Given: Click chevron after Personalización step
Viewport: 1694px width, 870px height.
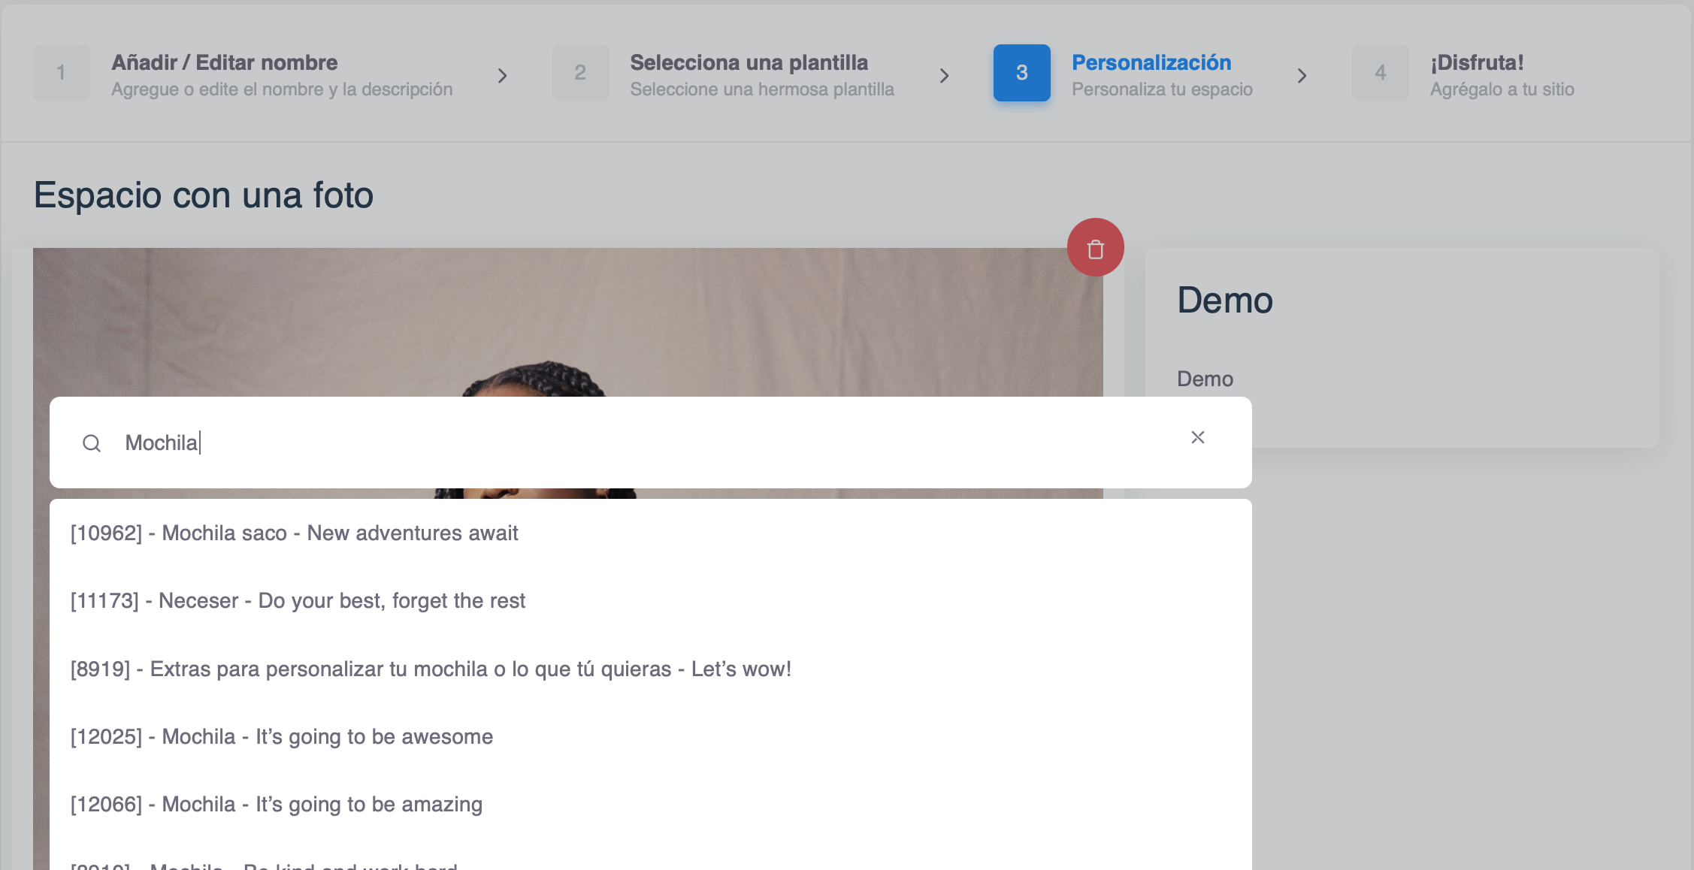Looking at the screenshot, I should [1302, 76].
